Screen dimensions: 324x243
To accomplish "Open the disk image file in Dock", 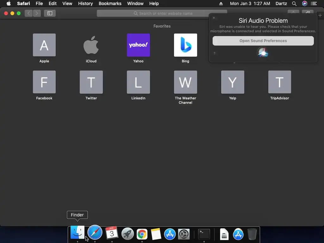I will (x=224, y=234).
